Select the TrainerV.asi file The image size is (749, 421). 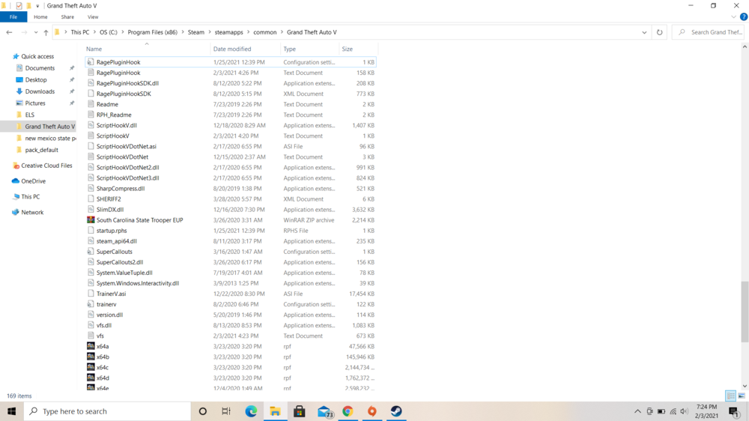point(112,294)
